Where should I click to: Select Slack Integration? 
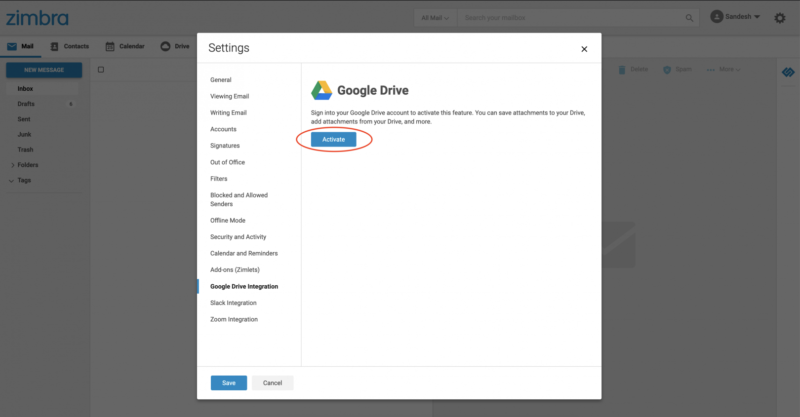233,303
